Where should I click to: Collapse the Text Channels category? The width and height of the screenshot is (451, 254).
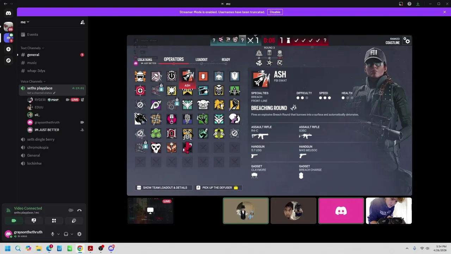coord(32,48)
